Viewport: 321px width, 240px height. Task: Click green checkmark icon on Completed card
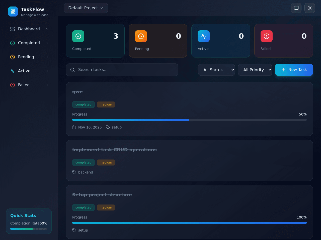click(78, 36)
